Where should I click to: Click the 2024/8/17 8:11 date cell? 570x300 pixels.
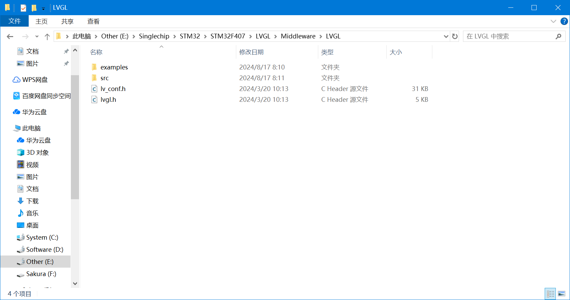point(262,78)
